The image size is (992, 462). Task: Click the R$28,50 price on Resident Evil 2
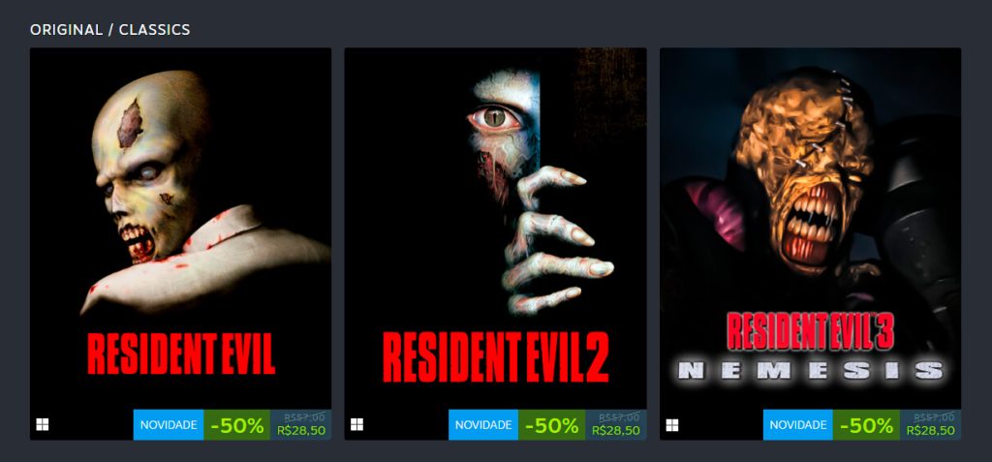pos(615,431)
